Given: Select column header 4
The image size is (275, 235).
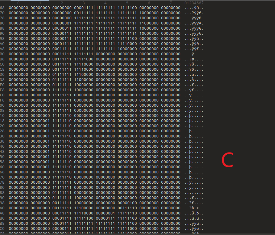Looking at the screenshot, I should pos(105,3).
